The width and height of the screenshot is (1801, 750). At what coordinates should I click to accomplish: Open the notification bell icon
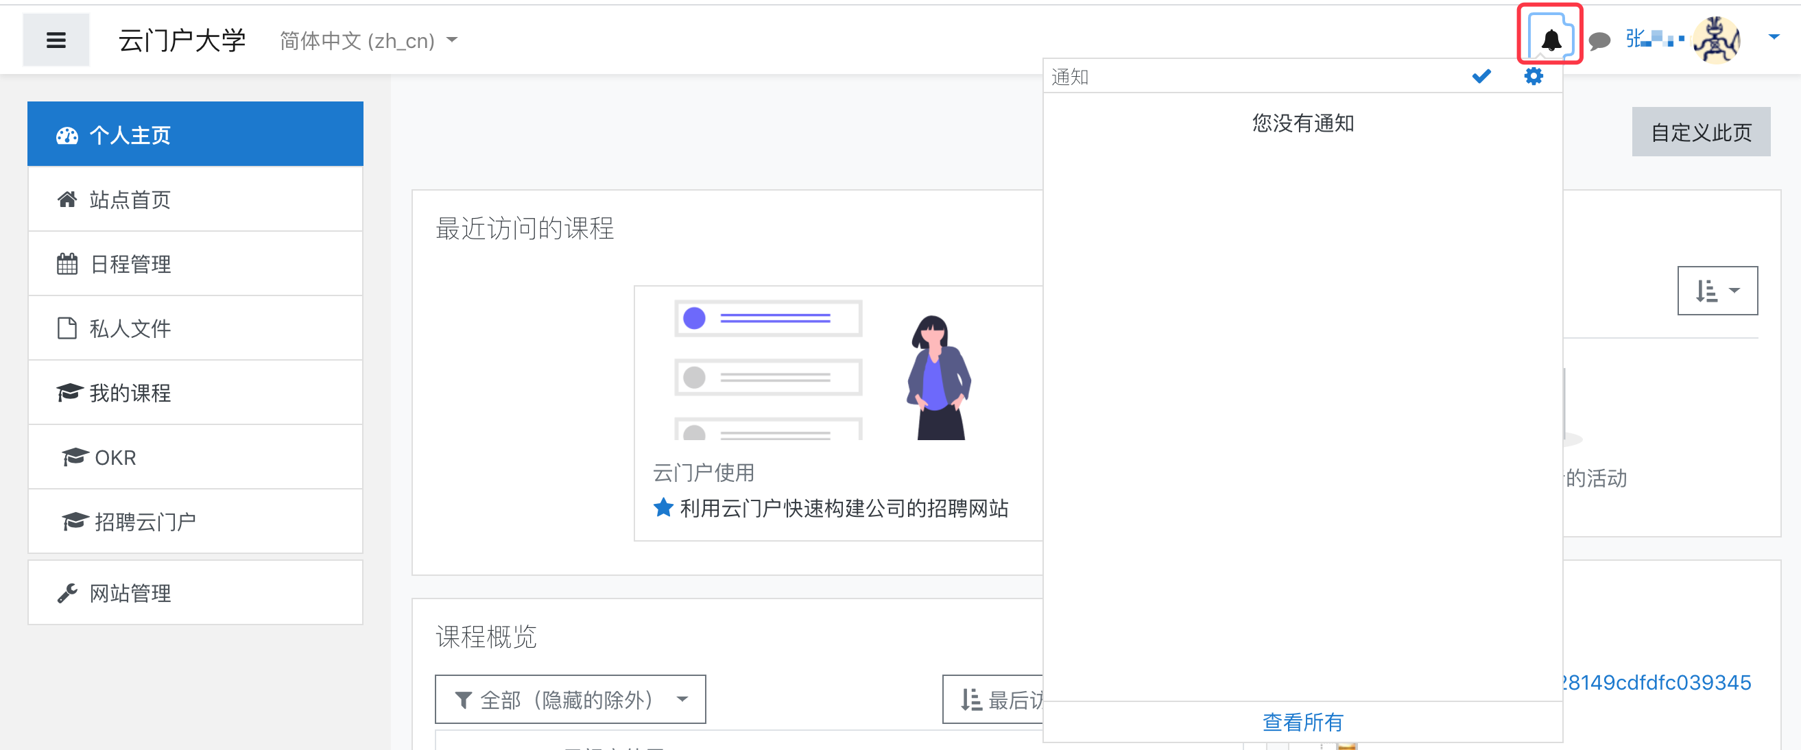coord(1551,39)
